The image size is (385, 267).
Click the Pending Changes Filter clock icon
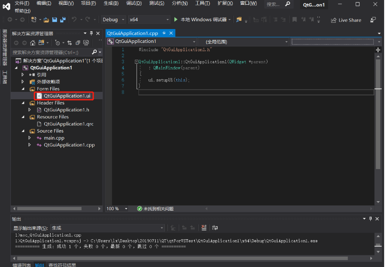(x=58, y=43)
